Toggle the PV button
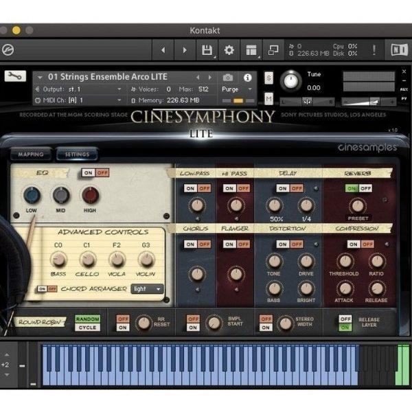This screenshot has height=412, width=412. tap(404, 98)
